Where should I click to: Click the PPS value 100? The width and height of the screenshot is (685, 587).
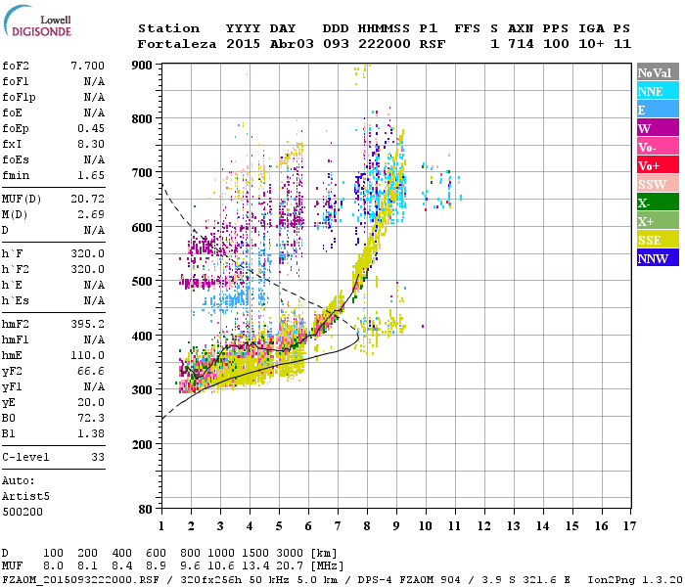tap(556, 44)
